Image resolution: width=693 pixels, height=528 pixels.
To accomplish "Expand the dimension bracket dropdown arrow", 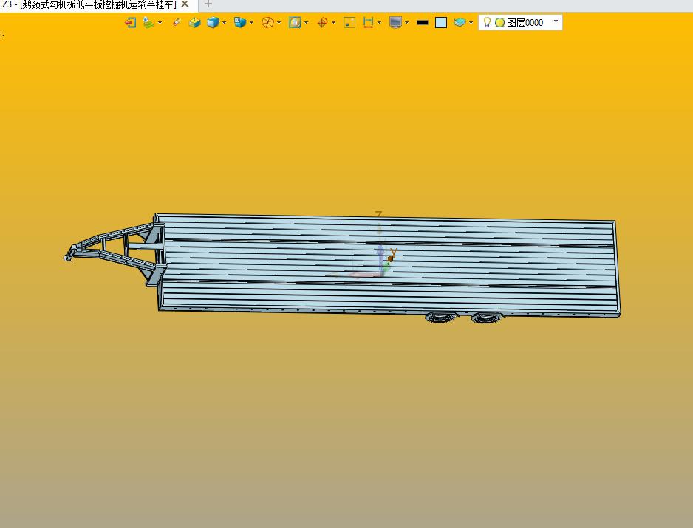I will pos(379,23).
